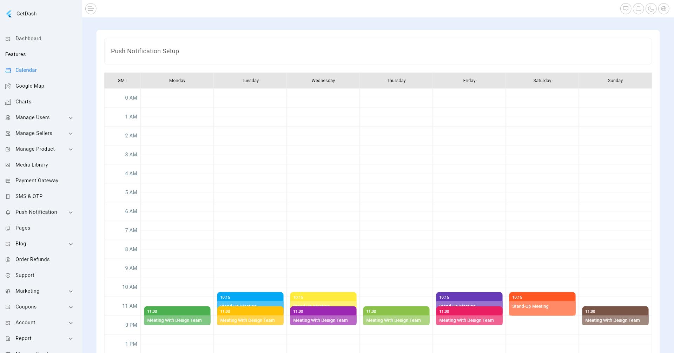
Task: Click the Google Map icon
Action: [8, 86]
